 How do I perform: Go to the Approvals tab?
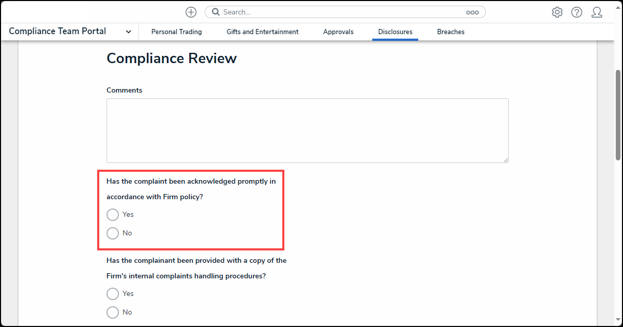[338, 32]
